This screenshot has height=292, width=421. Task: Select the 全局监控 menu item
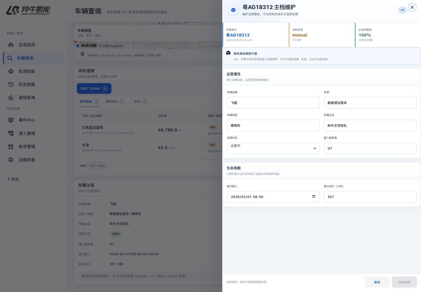click(33, 45)
